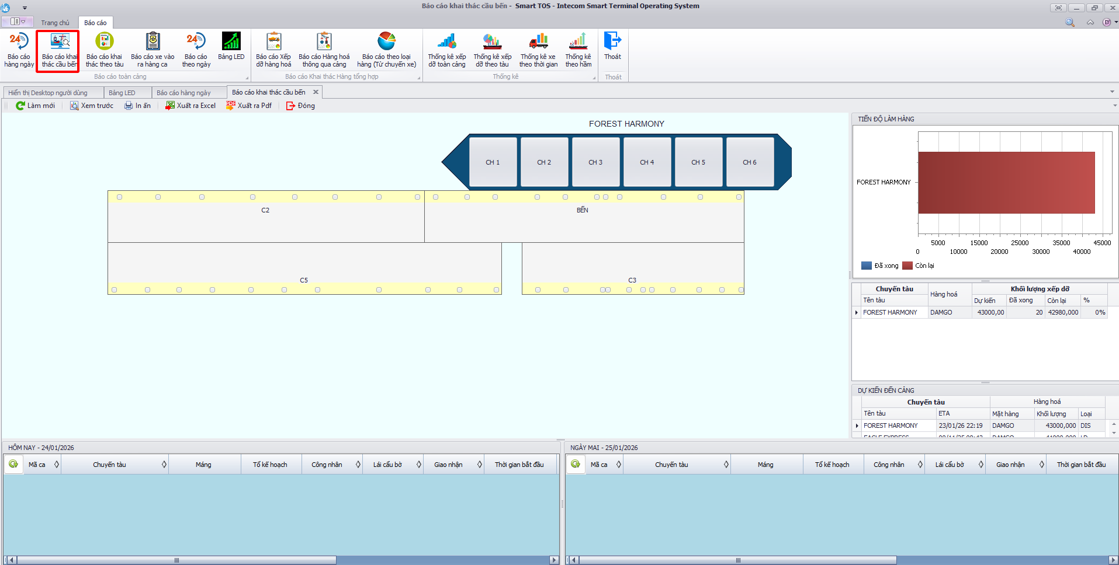Select cargo hold CH 3 on ship

595,162
